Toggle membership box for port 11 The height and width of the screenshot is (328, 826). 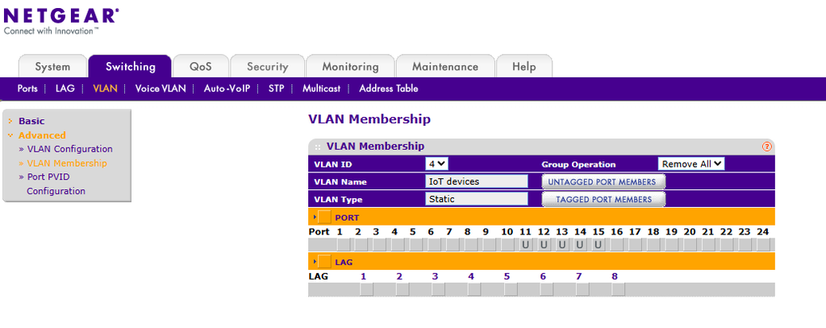525,244
